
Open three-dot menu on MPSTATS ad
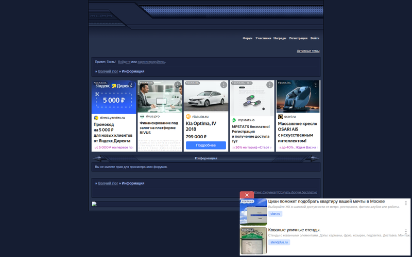pos(269,85)
